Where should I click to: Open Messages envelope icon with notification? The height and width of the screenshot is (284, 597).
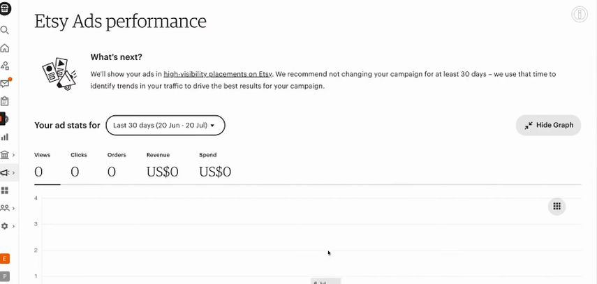(x=5, y=83)
